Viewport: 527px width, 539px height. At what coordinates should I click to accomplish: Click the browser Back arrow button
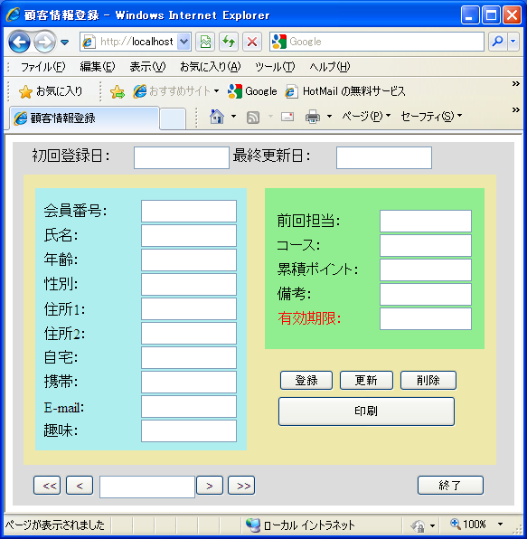(19, 42)
